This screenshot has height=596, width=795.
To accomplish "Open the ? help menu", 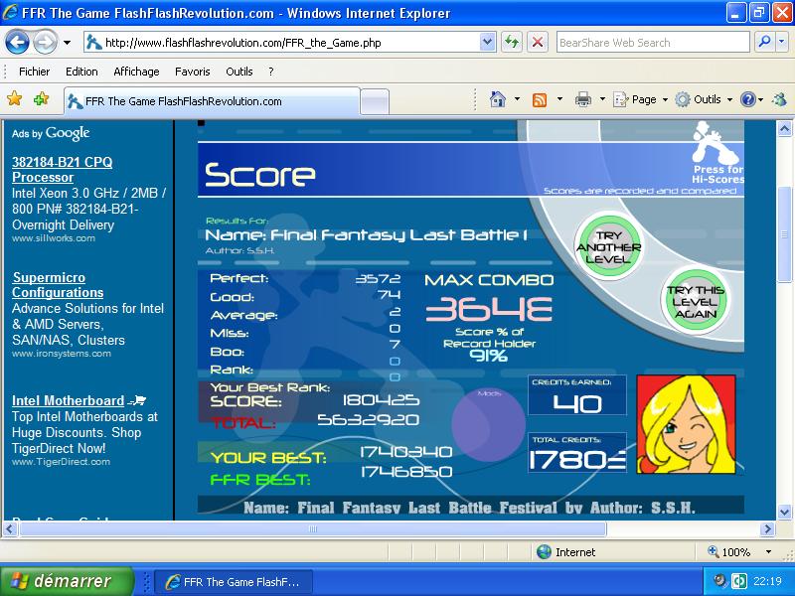I will tap(271, 72).
